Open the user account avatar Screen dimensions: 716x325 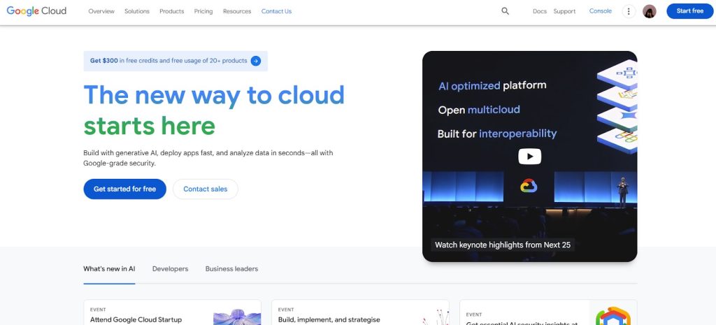click(650, 11)
